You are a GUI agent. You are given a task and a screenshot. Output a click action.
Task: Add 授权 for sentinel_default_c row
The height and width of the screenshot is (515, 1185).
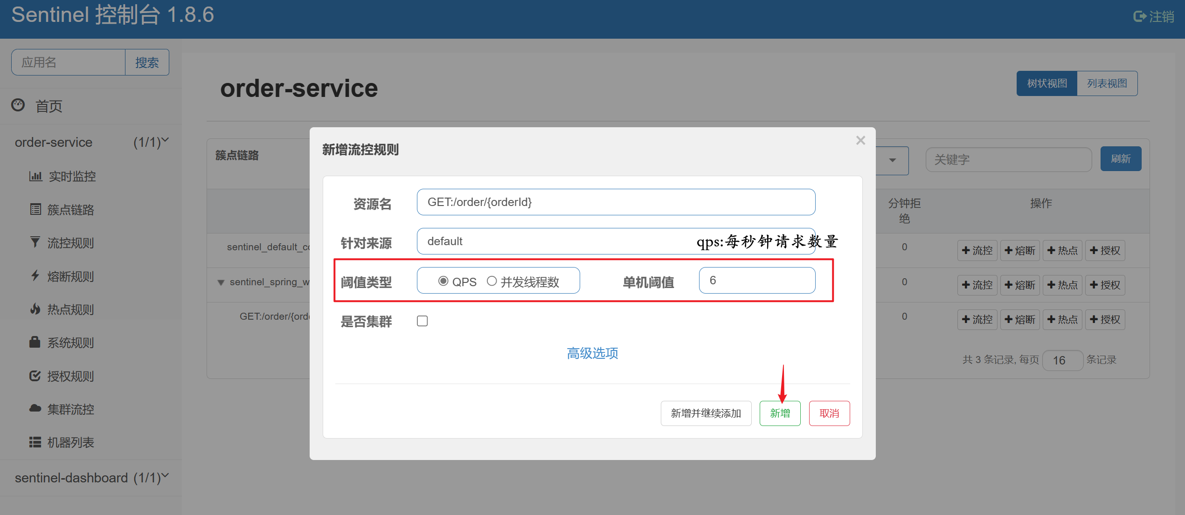pyautogui.click(x=1105, y=251)
